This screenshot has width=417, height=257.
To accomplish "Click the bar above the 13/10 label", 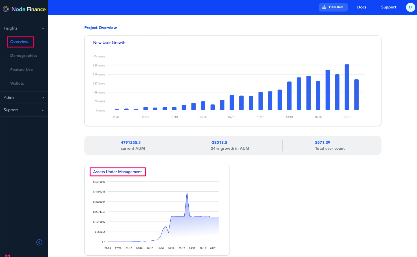I will [289, 96].
